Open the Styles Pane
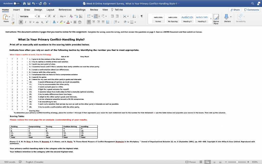The image size is (262, 164). pos(216,19)
